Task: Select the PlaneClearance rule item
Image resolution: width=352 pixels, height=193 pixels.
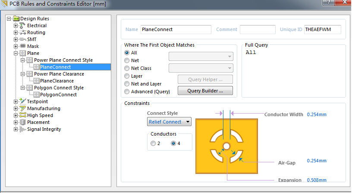Action: [57, 81]
